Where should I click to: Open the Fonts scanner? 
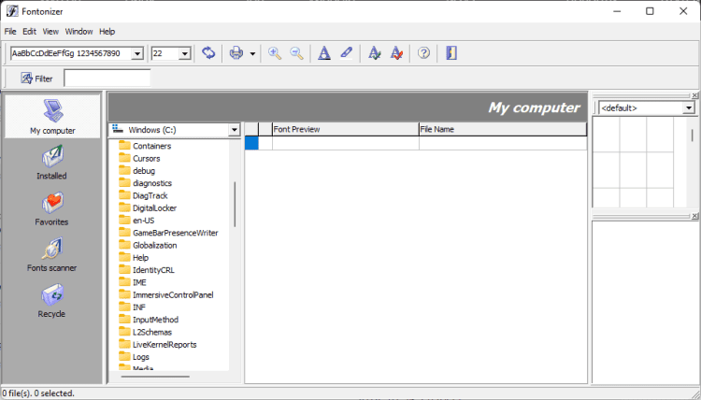pos(51,255)
